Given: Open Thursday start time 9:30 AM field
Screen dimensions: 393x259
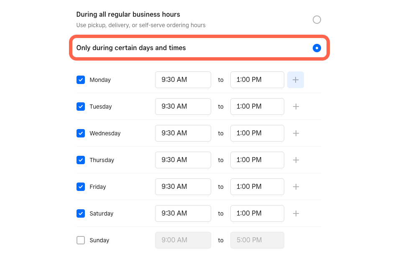Looking at the screenshot, I should tap(183, 160).
